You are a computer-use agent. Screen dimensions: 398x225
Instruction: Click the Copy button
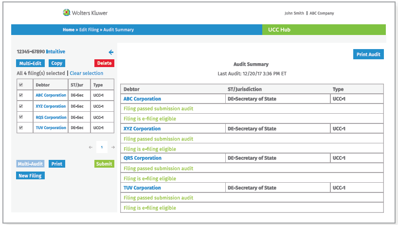(x=57, y=63)
